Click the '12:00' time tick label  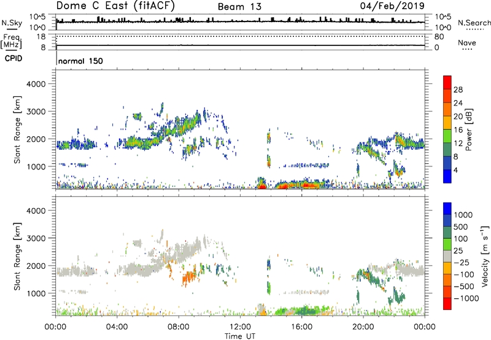coord(240,327)
